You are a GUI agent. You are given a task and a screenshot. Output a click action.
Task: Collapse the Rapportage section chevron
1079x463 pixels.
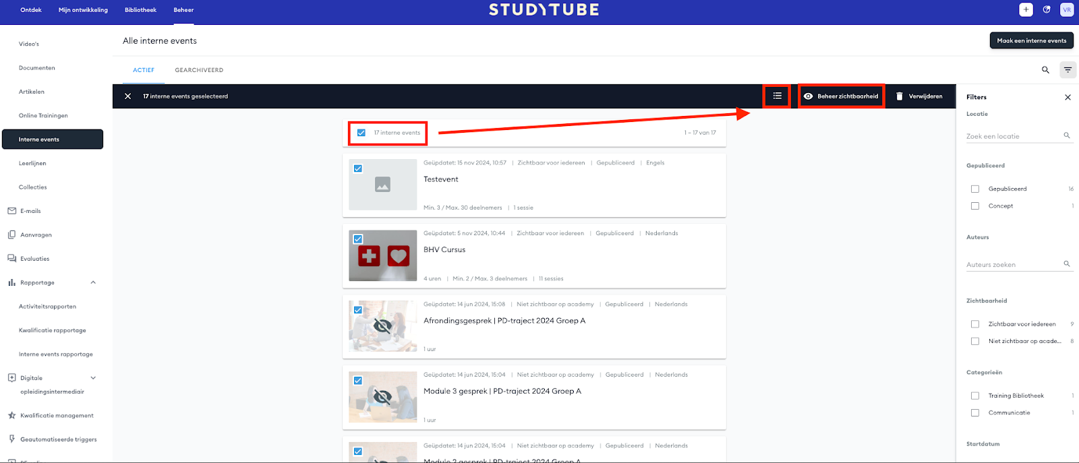click(x=93, y=282)
